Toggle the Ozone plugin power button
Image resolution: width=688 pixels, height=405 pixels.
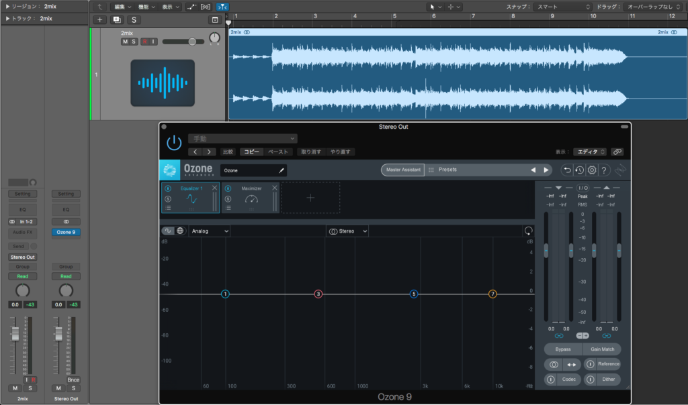click(174, 143)
